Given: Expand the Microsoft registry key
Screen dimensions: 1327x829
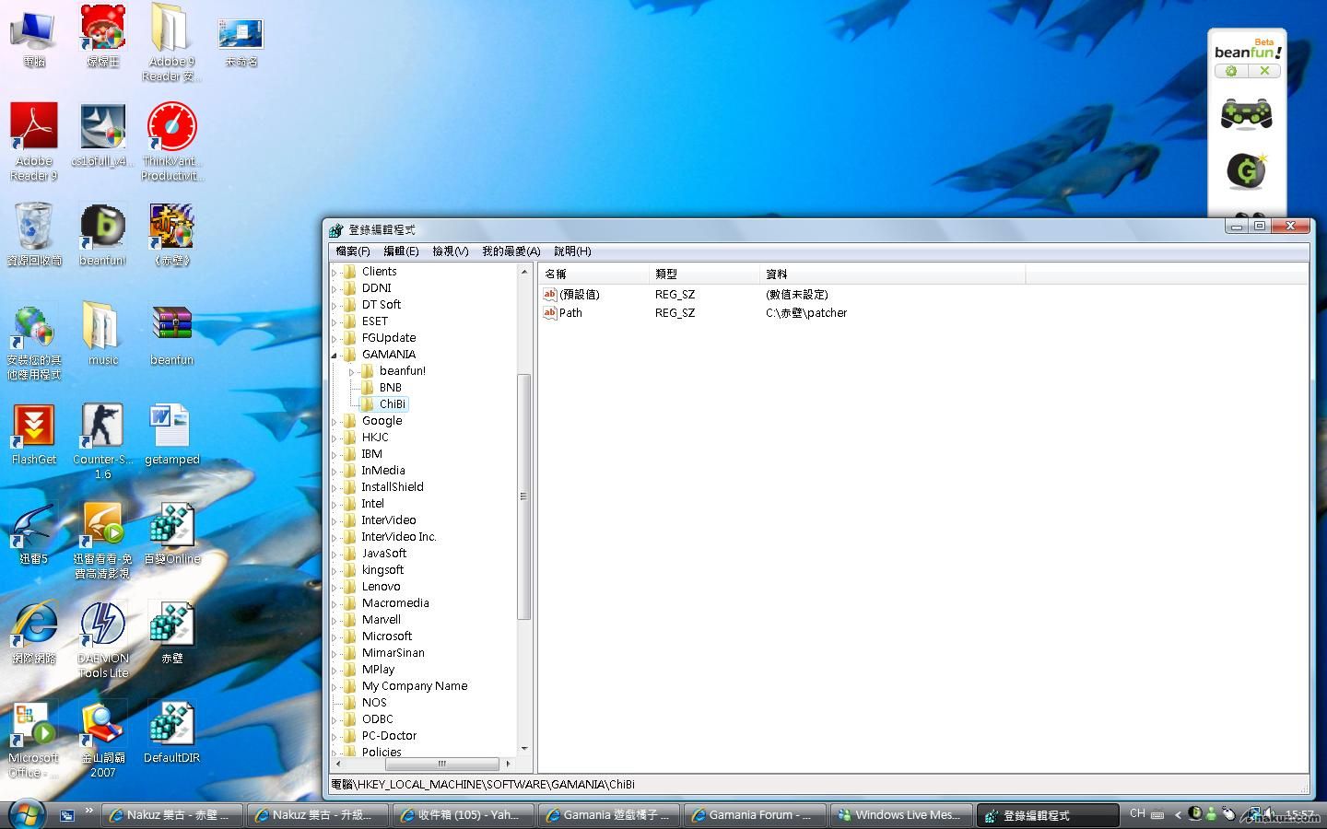Looking at the screenshot, I should [x=335, y=636].
